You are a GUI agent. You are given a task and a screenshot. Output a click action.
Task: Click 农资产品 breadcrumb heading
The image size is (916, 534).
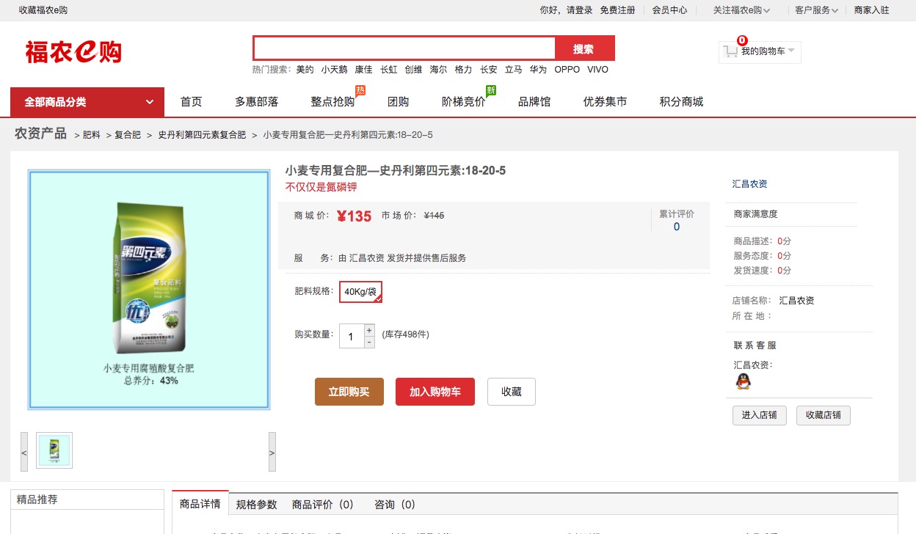pos(41,133)
